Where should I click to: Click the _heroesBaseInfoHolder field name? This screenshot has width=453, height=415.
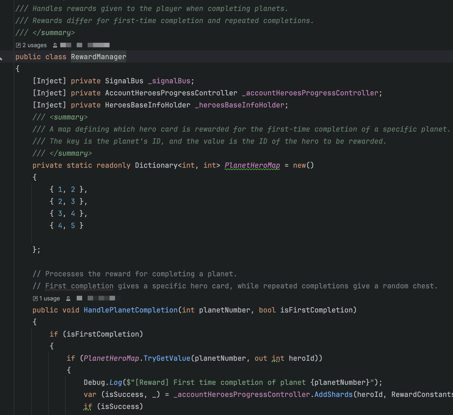240,105
